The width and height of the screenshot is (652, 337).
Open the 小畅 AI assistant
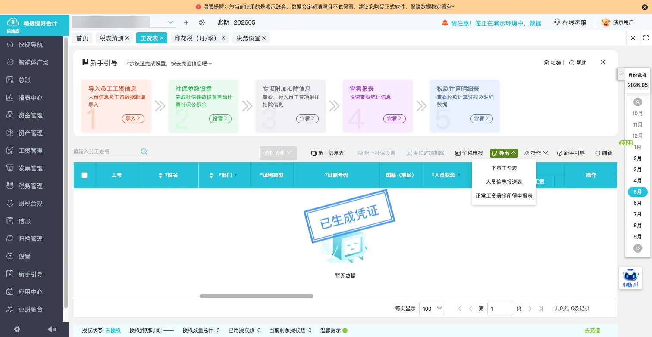pos(630,278)
